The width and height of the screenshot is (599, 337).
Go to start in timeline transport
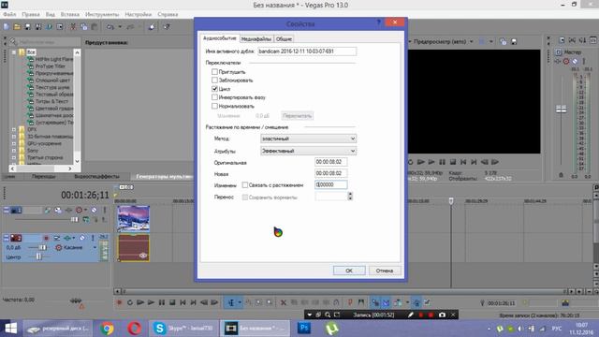[183, 302]
